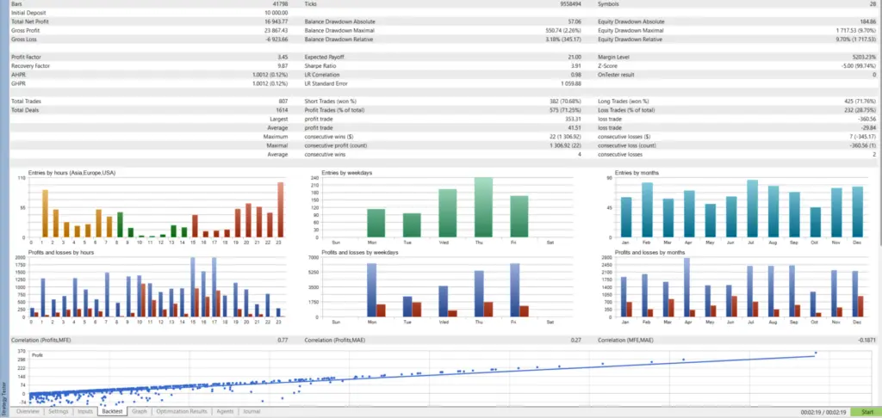Click the 41798 bars value
The width and height of the screenshot is (882, 418).
[281, 3]
